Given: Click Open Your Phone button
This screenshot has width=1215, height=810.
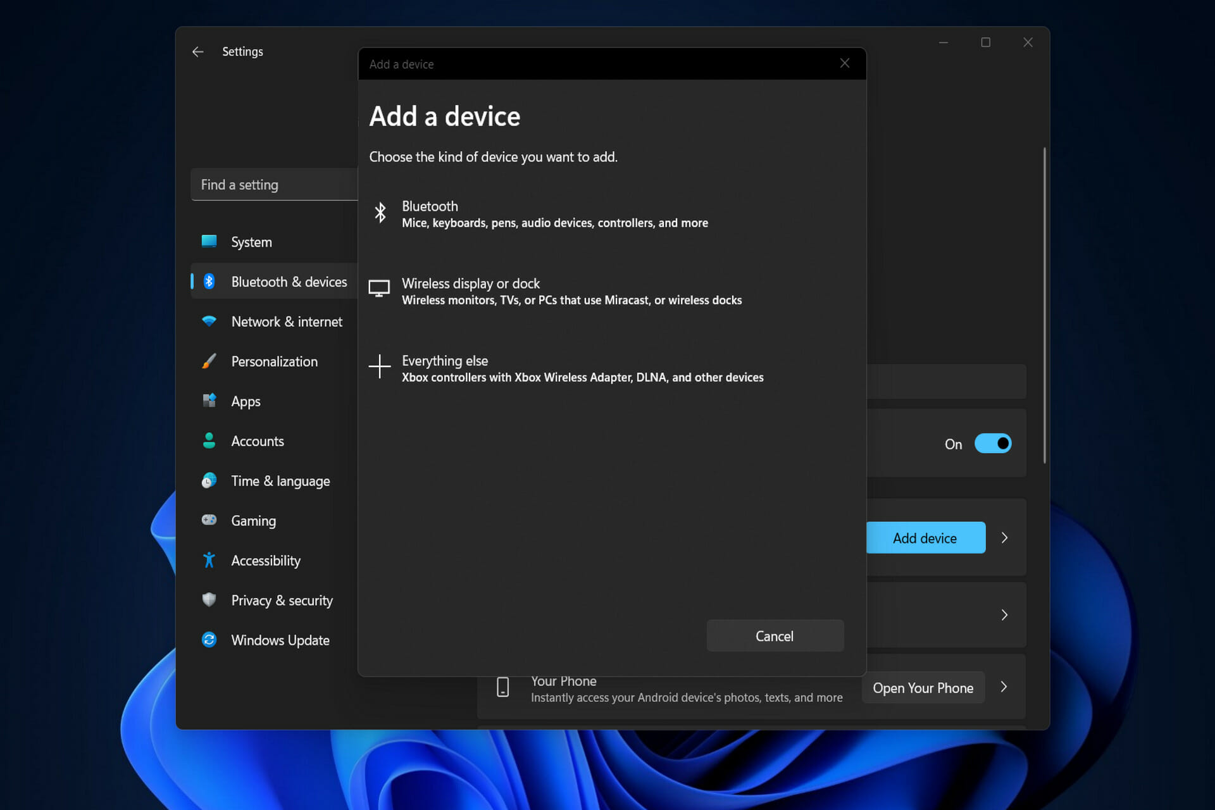Looking at the screenshot, I should coord(923,688).
